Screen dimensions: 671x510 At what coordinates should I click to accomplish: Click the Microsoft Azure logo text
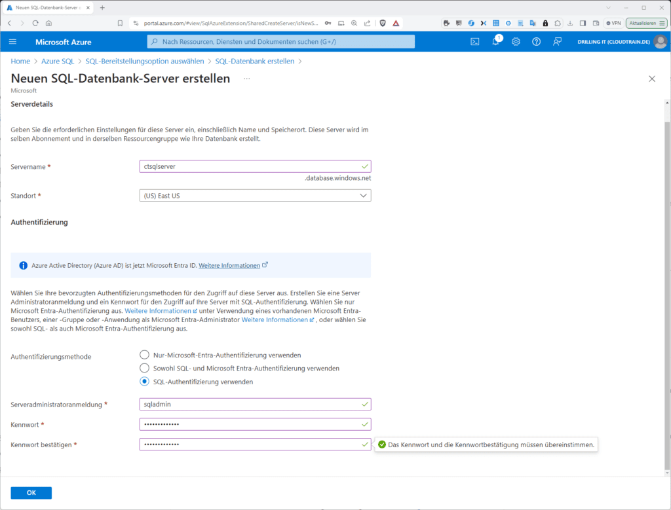pos(64,42)
